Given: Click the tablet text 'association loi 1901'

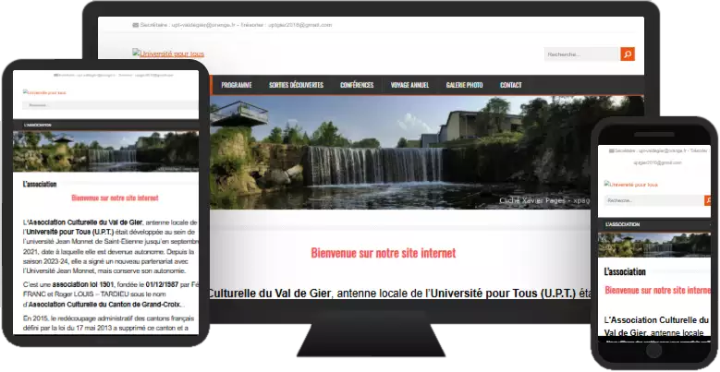Looking at the screenshot, I should pos(82,284).
